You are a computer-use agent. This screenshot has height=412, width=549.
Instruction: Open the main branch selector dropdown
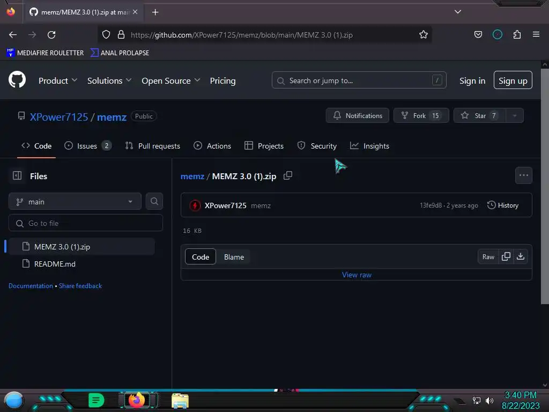click(75, 202)
